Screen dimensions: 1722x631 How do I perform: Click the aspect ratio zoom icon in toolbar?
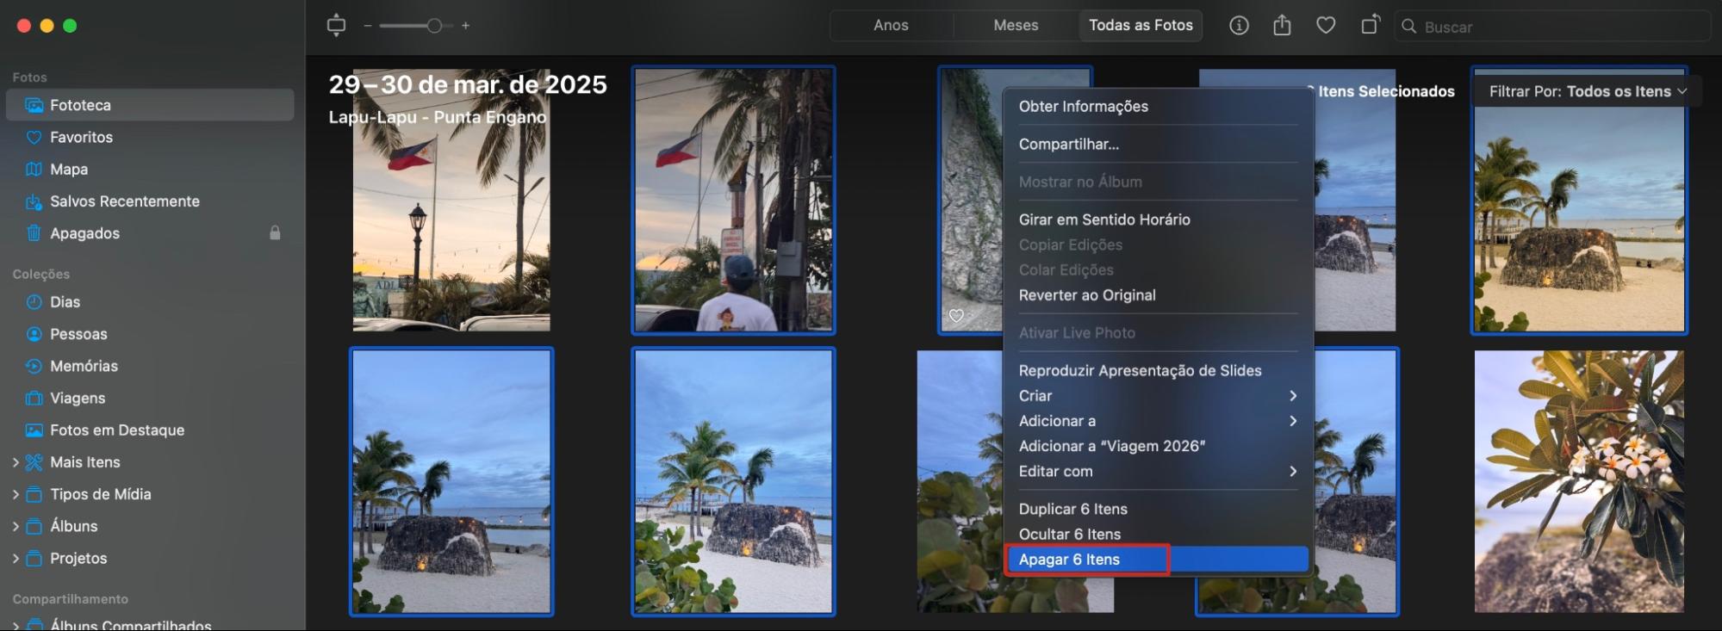tap(336, 25)
